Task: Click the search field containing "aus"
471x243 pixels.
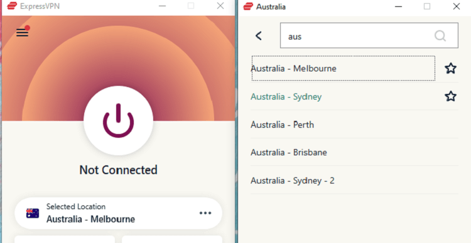Action: coord(369,35)
